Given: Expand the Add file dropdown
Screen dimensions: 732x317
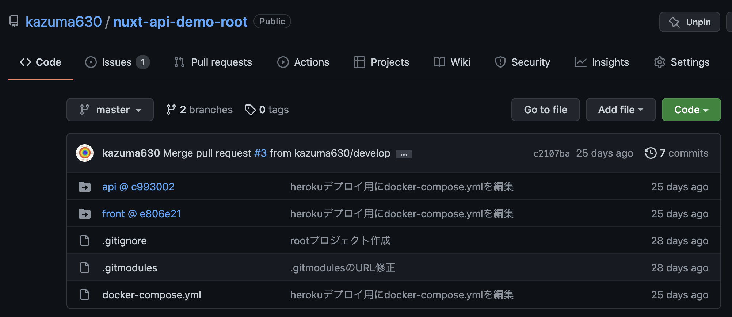Looking at the screenshot, I should [x=621, y=110].
